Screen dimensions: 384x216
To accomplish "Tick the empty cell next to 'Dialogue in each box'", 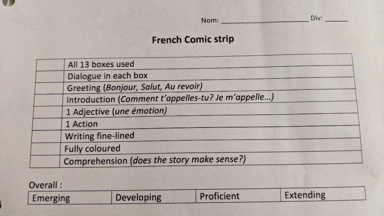I will click(50, 76).
